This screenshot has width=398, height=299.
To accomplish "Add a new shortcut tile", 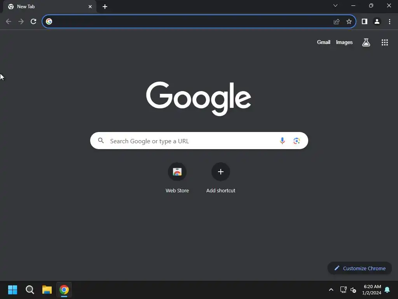I will tap(221, 178).
